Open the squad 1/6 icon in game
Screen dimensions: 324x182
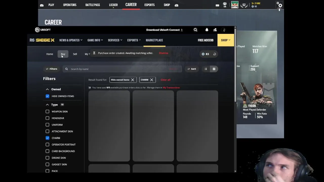click(x=225, y=5)
